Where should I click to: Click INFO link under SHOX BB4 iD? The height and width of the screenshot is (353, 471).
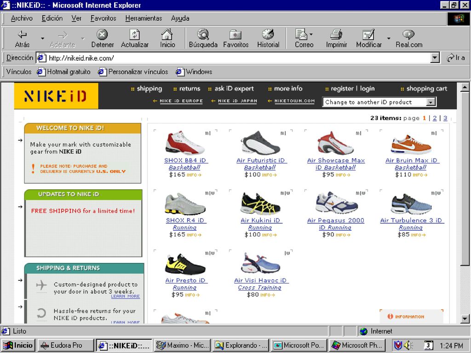pyautogui.click(x=194, y=175)
